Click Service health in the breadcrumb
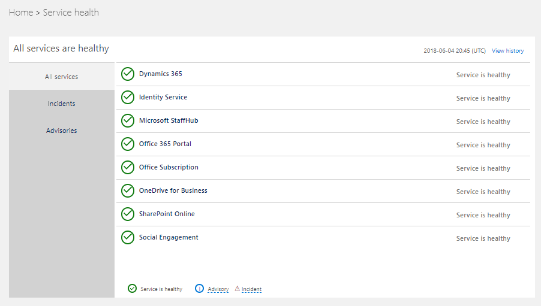This screenshot has width=541, height=306. (x=71, y=13)
